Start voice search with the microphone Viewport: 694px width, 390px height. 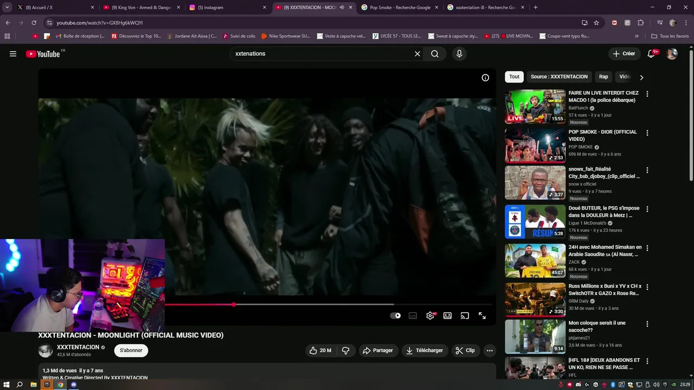point(459,54)
